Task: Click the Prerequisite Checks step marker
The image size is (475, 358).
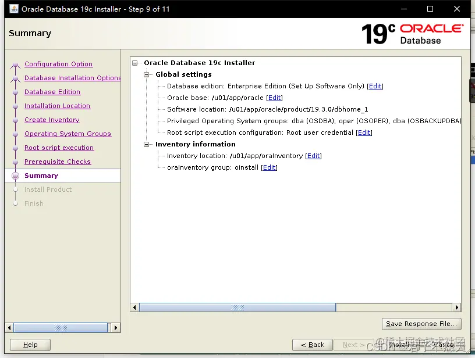Action: (x=16, y=162)
